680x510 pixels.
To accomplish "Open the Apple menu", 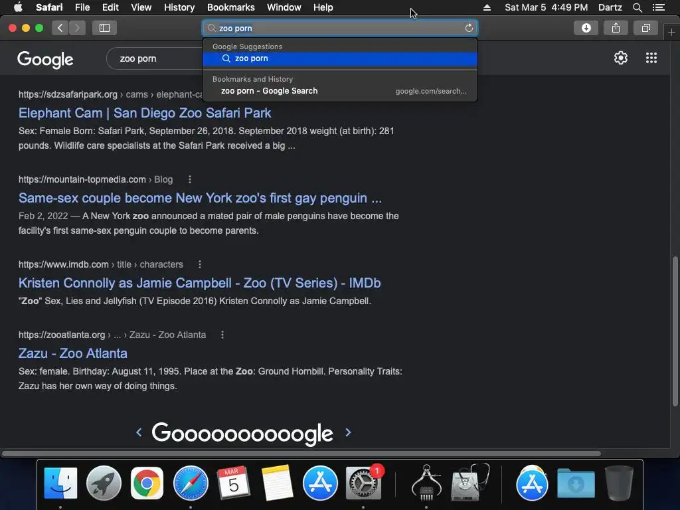I will coord(18,7).
